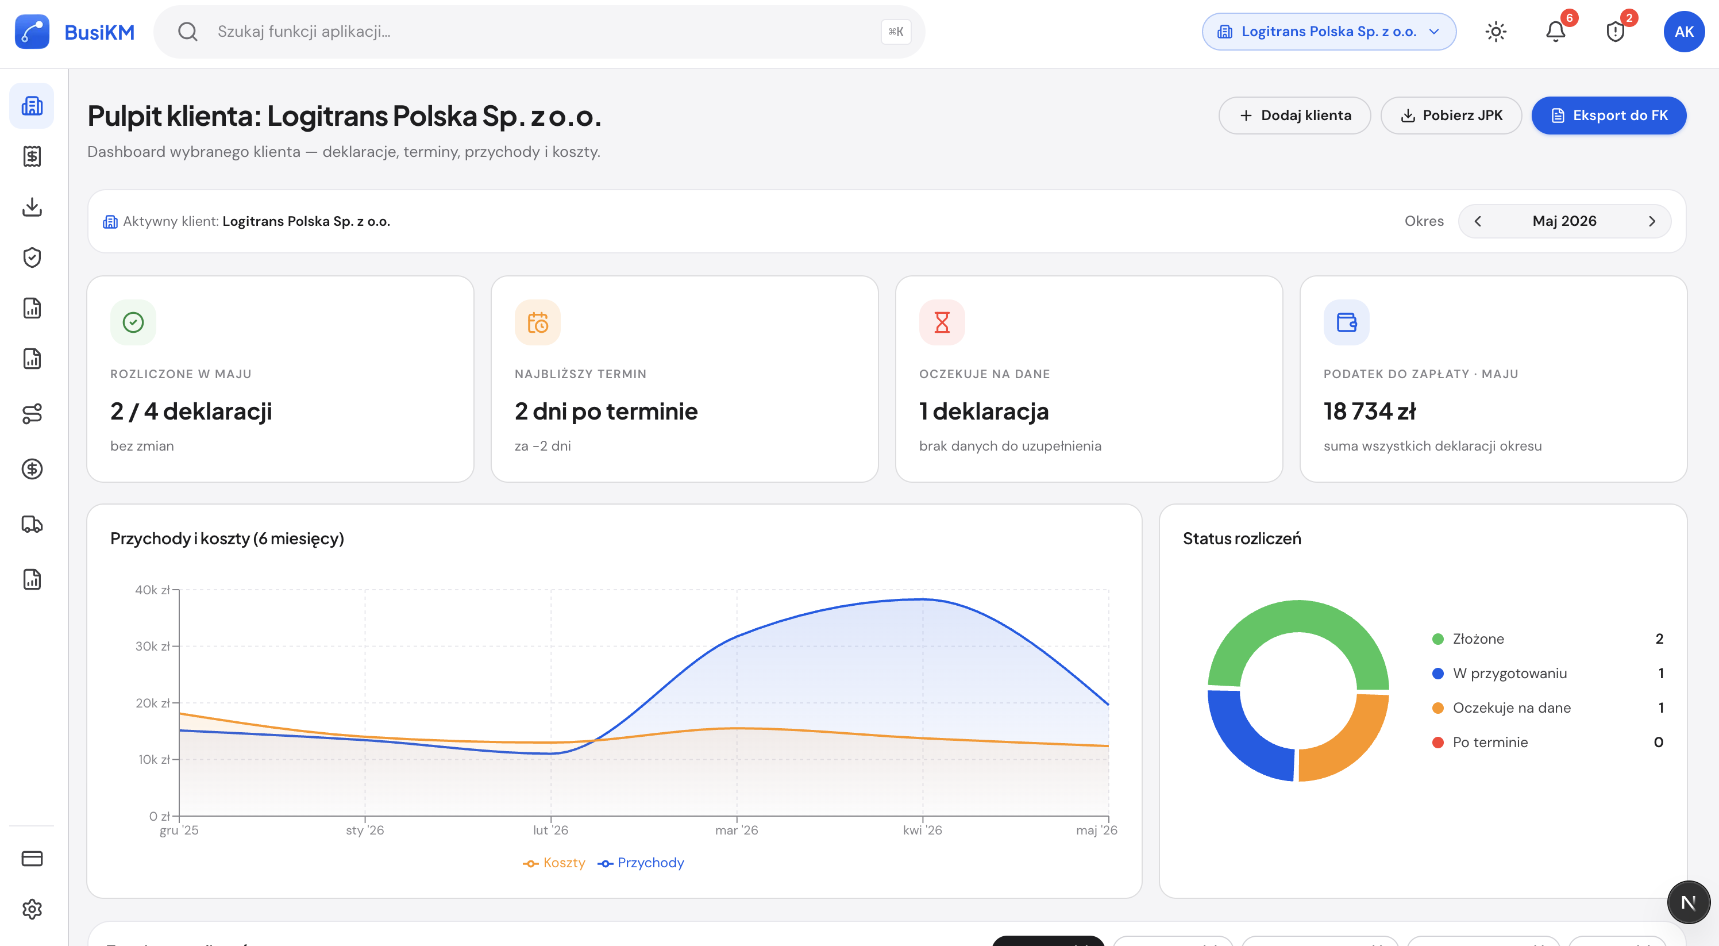Click the Eksport do FK button
The image size is (1719, 946).
tap(1609, 116)
